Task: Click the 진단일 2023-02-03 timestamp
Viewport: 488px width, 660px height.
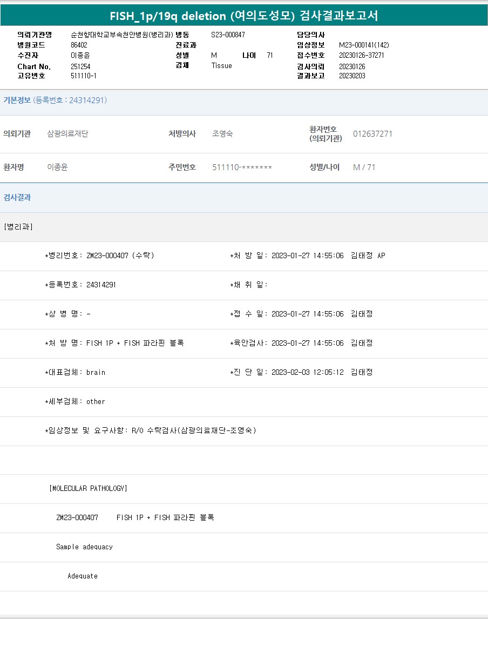Action: 307,373
